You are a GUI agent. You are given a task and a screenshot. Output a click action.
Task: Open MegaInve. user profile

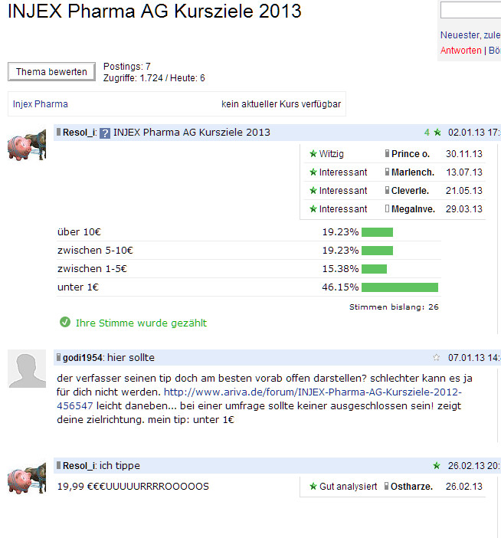pyautogui.click(x=413, y=209)
